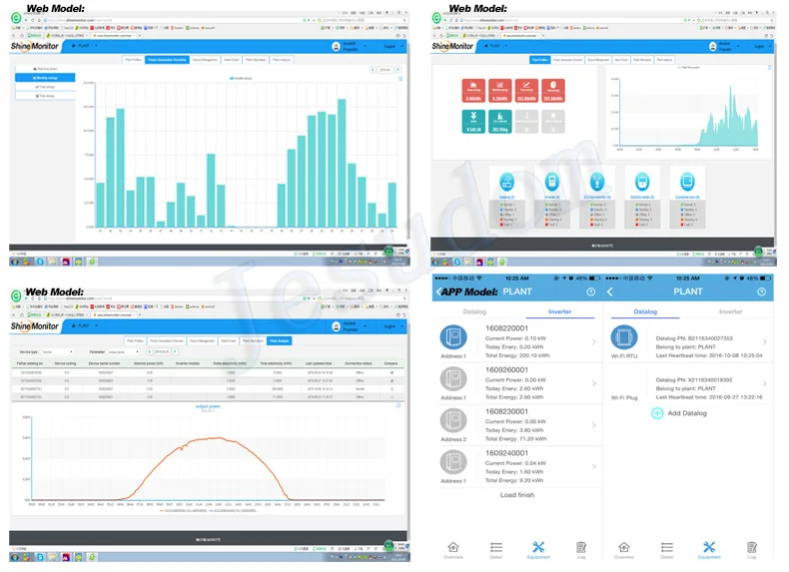
Task: Open Alarm Event tab in top-right window
Action: pyautogui.click(x=621, y=59)
